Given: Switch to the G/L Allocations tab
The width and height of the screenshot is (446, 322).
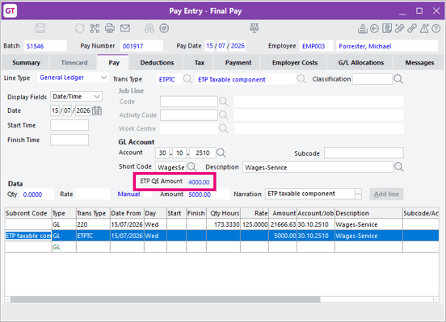Looking at the screenshot, I should 361,62.
